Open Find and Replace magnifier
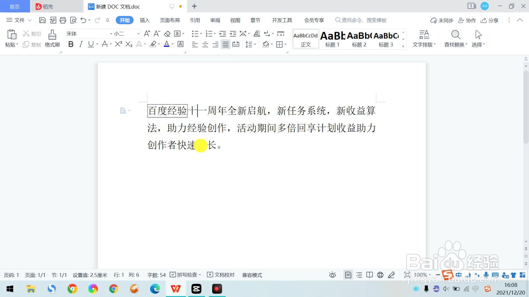 pos(456,35)
